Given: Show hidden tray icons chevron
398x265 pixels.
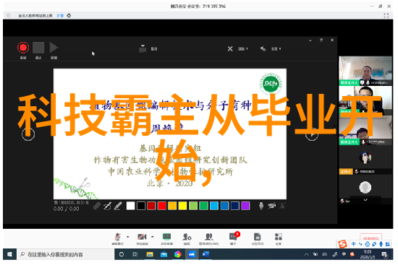Looking at the screenshot, I should tap(306, 254).
